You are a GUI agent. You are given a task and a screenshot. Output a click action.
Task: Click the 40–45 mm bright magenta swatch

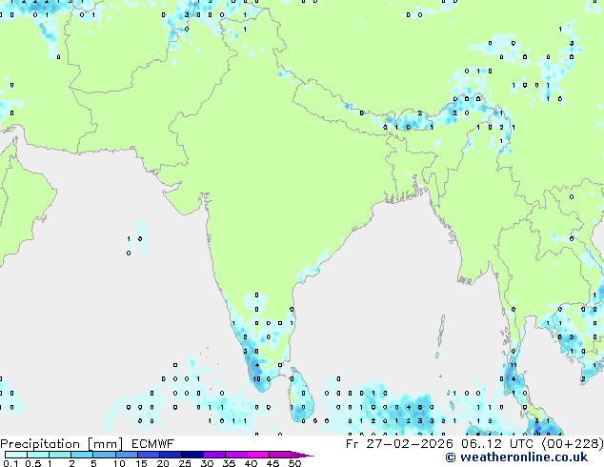tap(258, 455)
